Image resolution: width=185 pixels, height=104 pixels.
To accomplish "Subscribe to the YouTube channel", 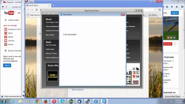I will [168, 44].
